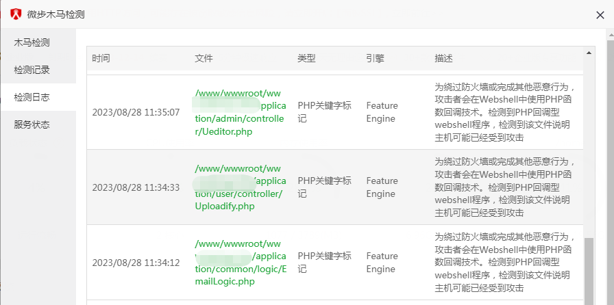
Task: Click the 时间 column header
Action: 101,58
